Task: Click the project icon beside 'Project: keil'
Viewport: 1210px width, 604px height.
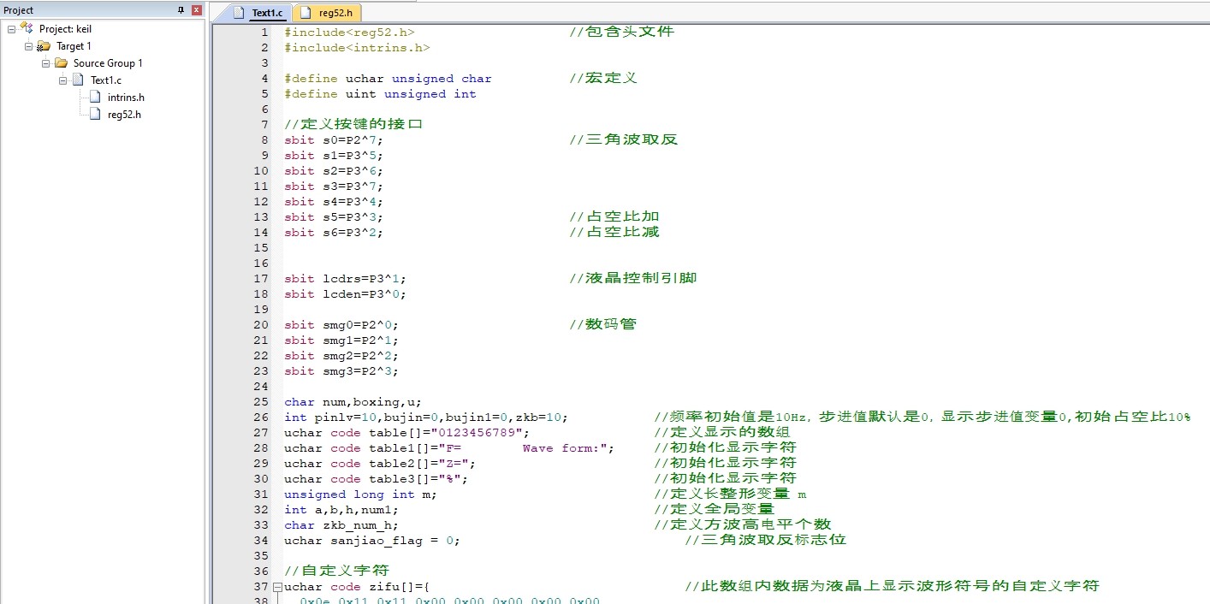Action: (x=27, y=28)
